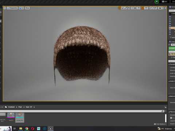
Task: Select the highlighted asset with cyan bar
Action: click(x=20, y=118)
